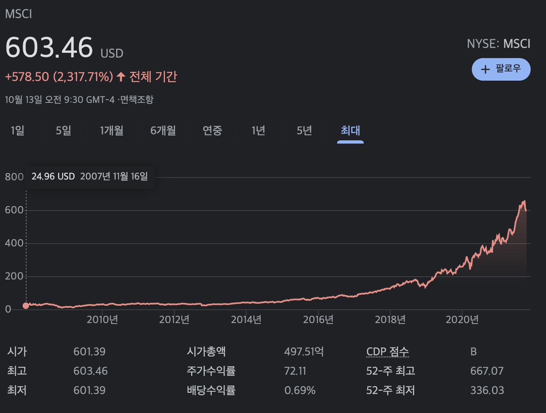Screen dimensions: 546x413
Task: Click the 800 y-axis label
Action: [14, 177]
